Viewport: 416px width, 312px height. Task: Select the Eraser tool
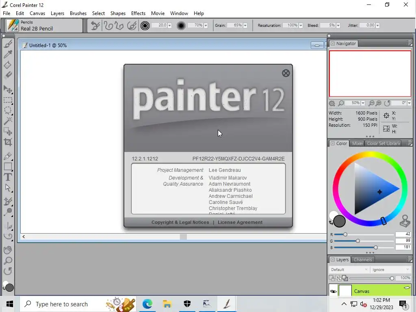coord(8,75)
